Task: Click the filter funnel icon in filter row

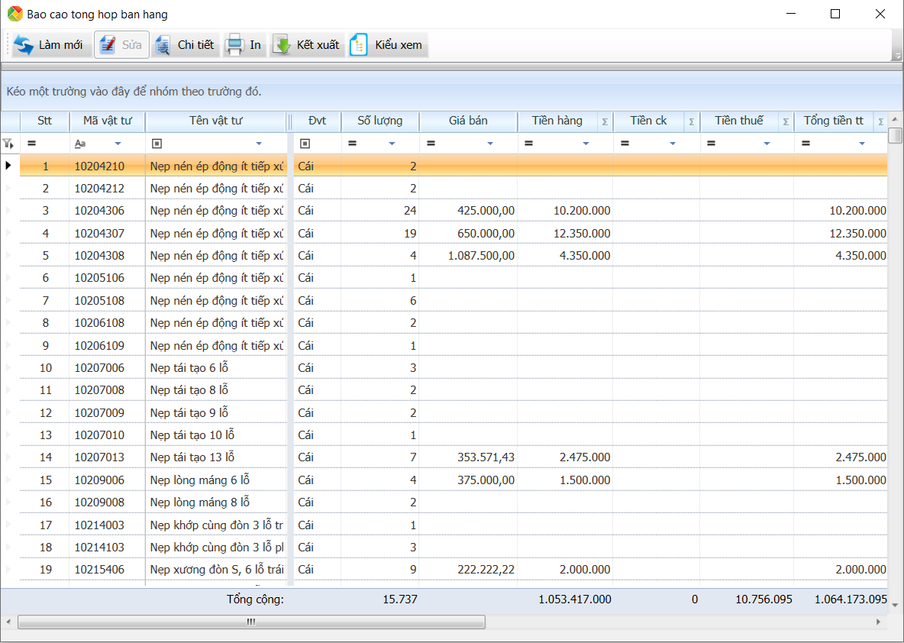Action: [x=8, y=144]
